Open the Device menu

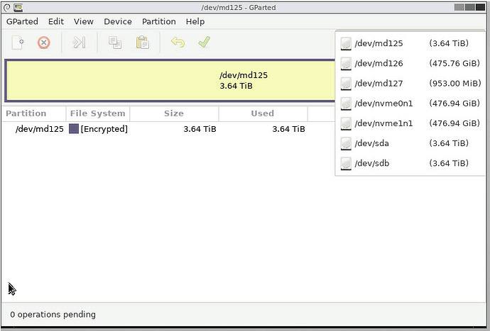tap(118, 21)
